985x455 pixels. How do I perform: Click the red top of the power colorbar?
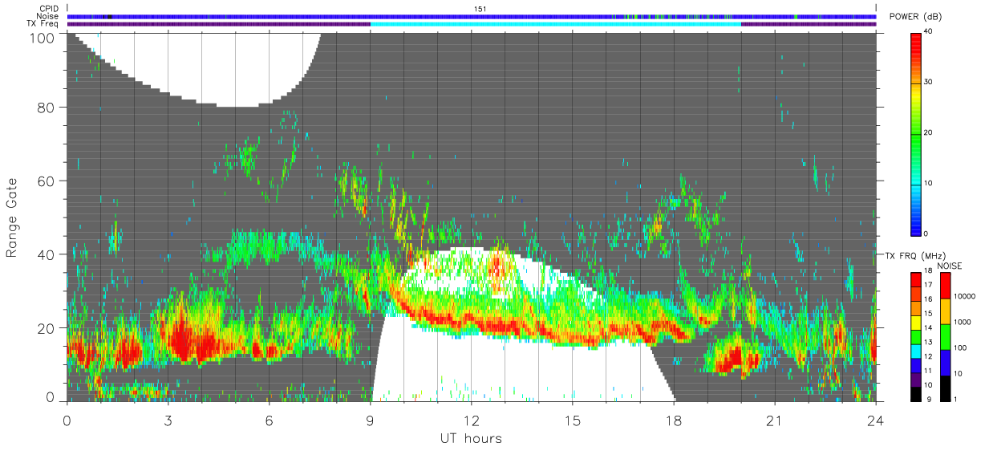[916, 44]
